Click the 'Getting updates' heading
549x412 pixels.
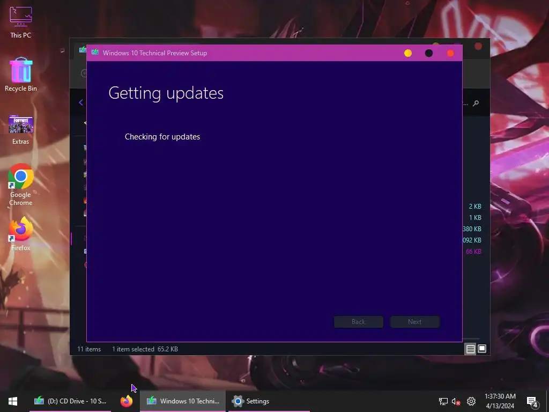click(x=166, y=93)
